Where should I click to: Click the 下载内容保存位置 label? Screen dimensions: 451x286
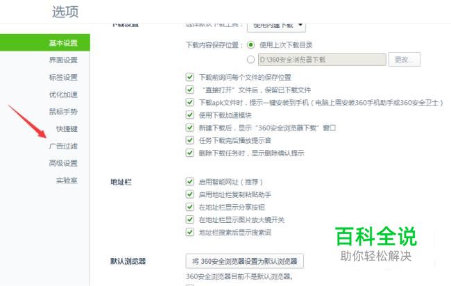(x=214, y=45)
